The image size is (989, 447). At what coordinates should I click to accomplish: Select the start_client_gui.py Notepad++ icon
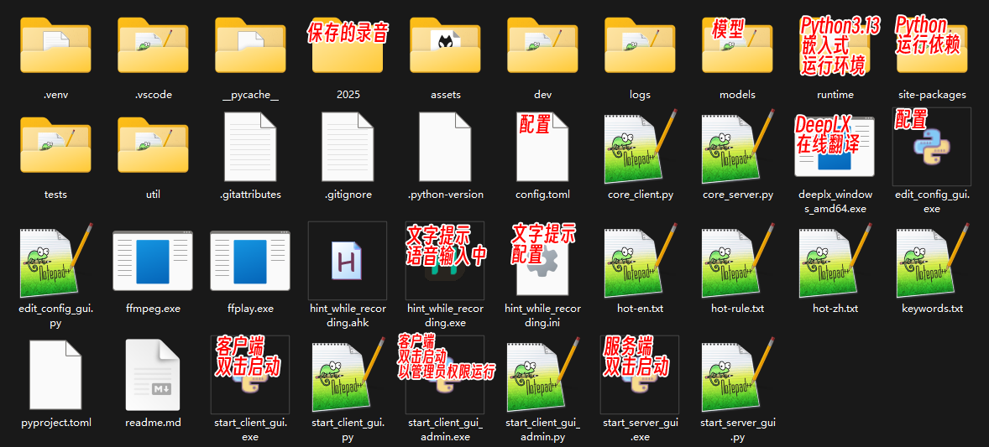point(348,374)
